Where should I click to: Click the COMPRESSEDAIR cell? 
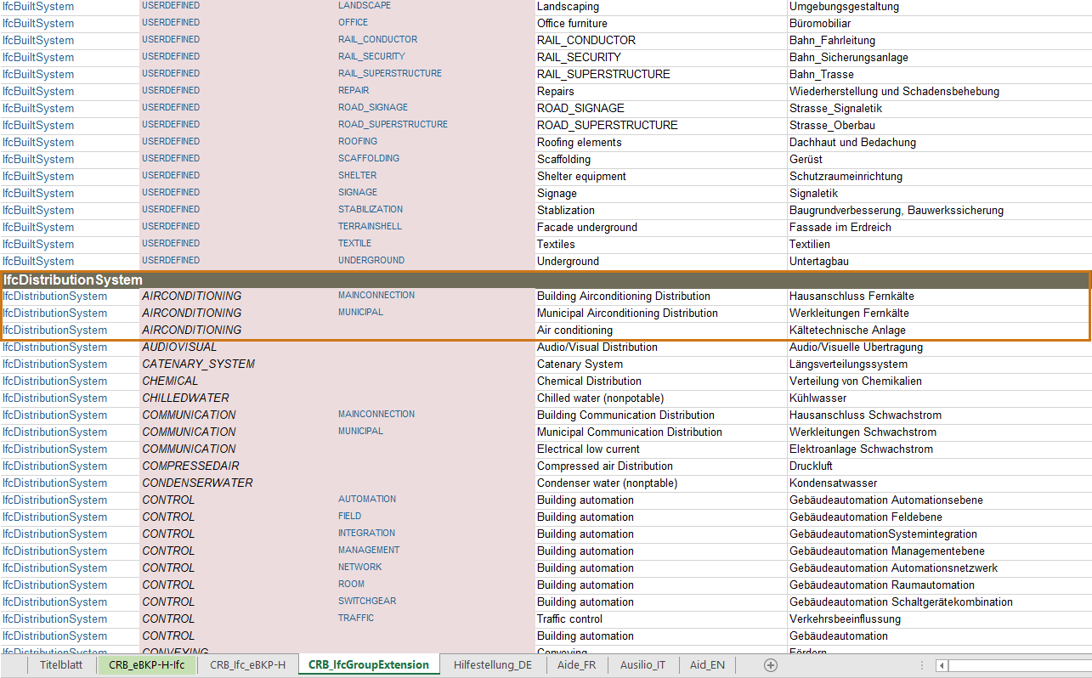238,466
